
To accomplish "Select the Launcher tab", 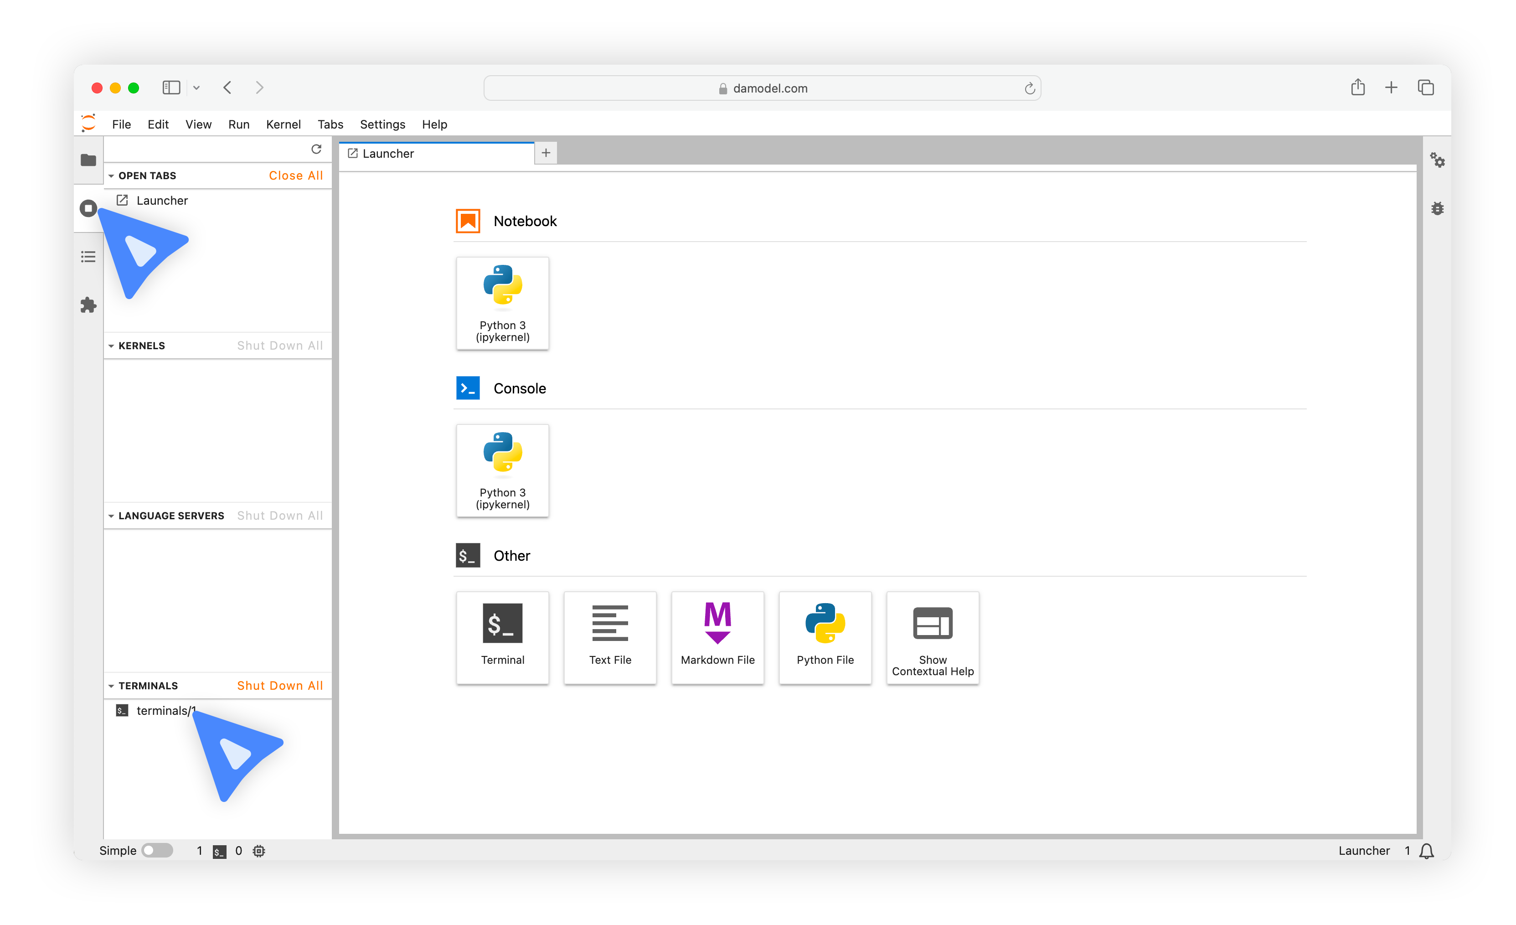I will click(x=438, y=153).
